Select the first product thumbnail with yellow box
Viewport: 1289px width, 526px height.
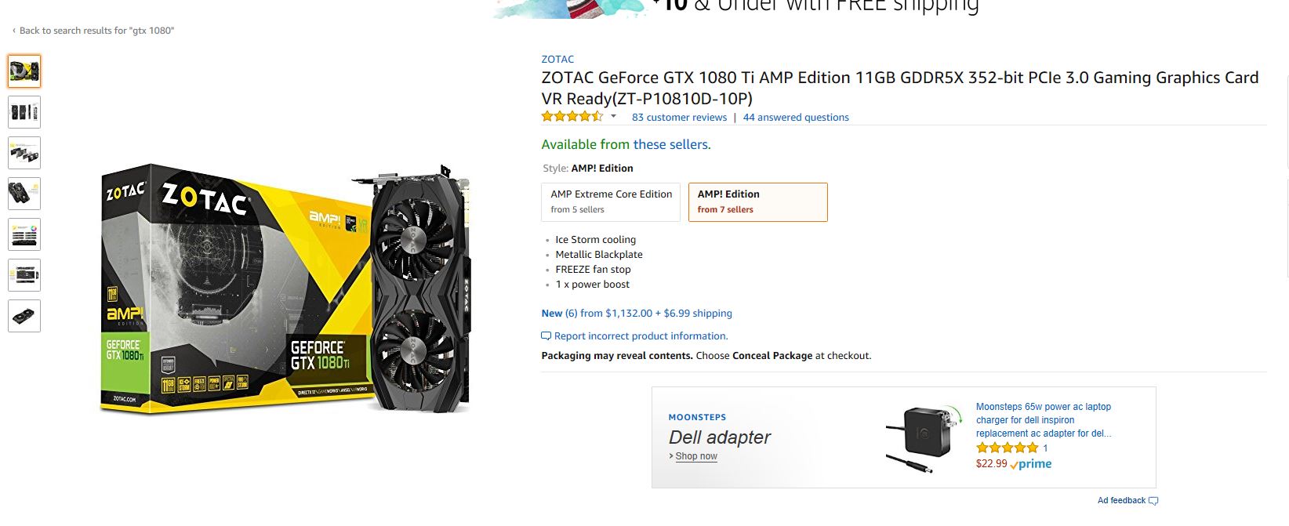coord(24,71)
